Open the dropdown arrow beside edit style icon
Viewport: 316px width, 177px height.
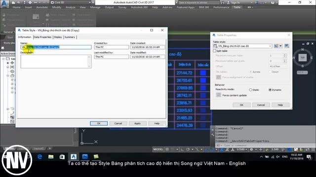click(x=281, y=46)
